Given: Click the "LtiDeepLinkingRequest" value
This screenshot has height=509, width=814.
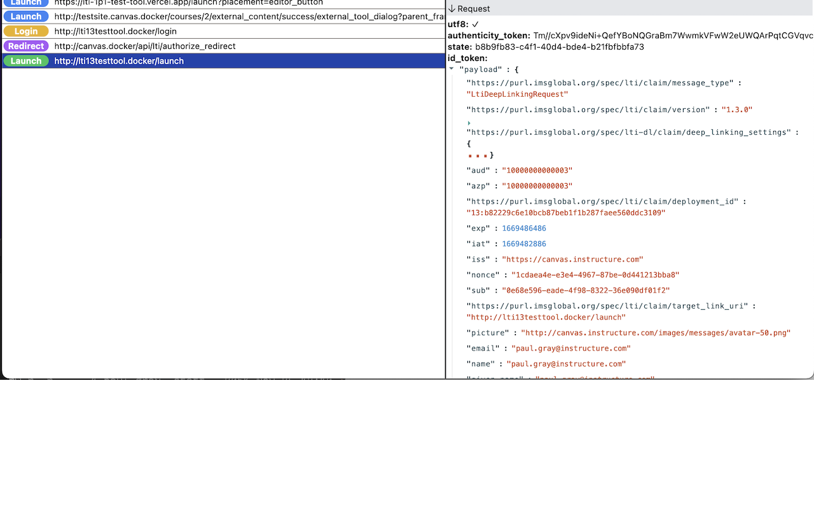Looking at the screenshot, I should pyautogui.click(x=517, y=94).
